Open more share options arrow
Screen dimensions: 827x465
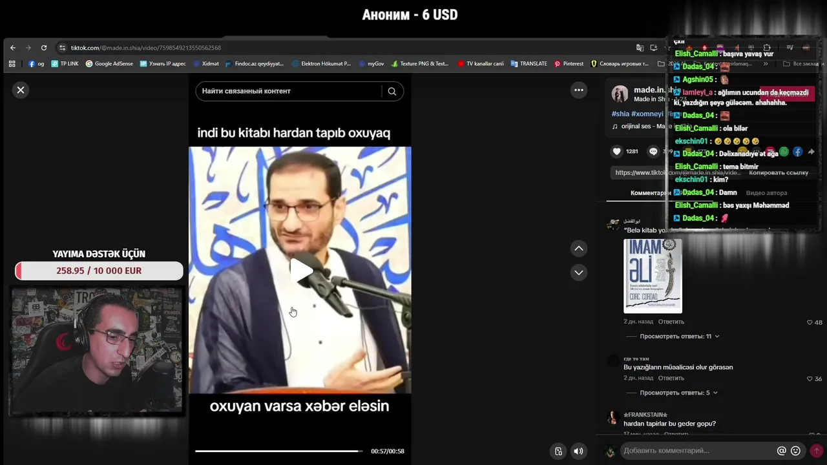click(x=811, y=152)
